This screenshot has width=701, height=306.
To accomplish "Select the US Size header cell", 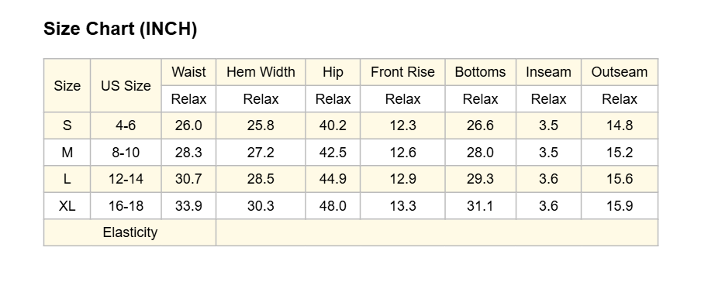I will [x=126, y=85].
